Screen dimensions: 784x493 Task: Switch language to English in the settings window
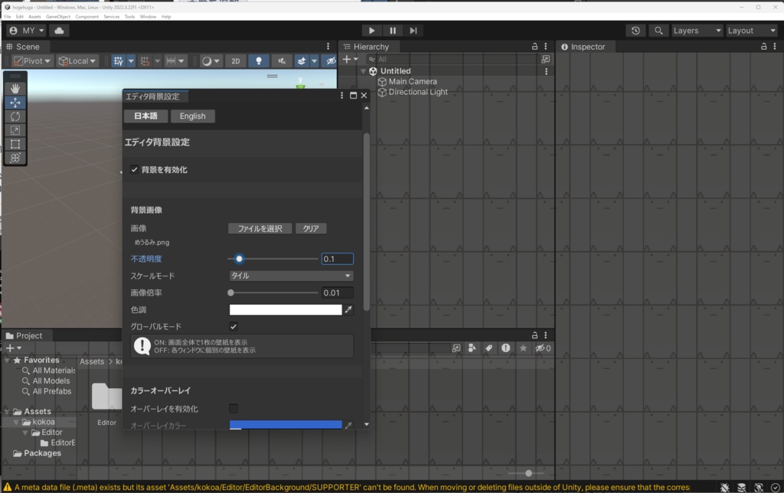click(192, 116)
